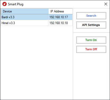Viewport: 110px width, 100px height.
Task: Select the Bardi v3.3 device row
Action: click(x=36, y=17)
